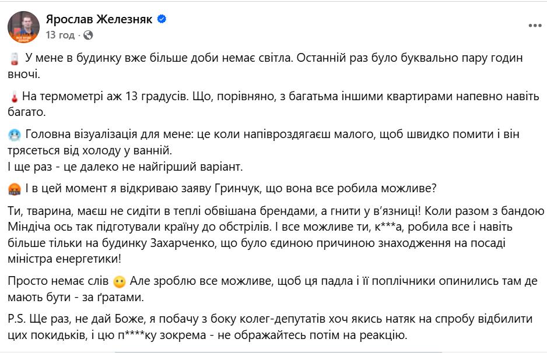Click the globe public-audience icon
This screenshot has height=353, width=547.
88,35
